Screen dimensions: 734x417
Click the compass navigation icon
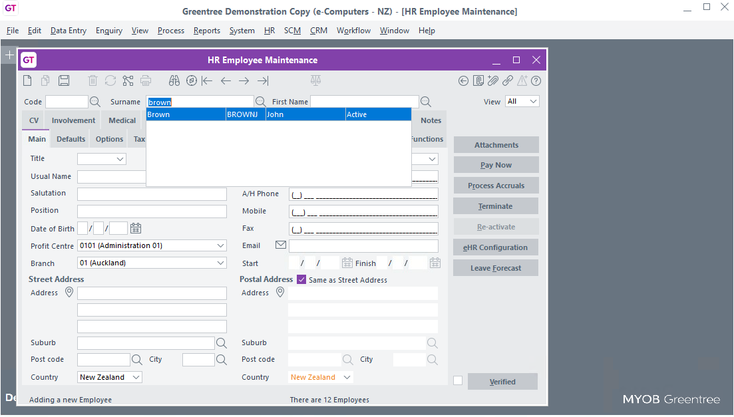(x=192, y=80)
